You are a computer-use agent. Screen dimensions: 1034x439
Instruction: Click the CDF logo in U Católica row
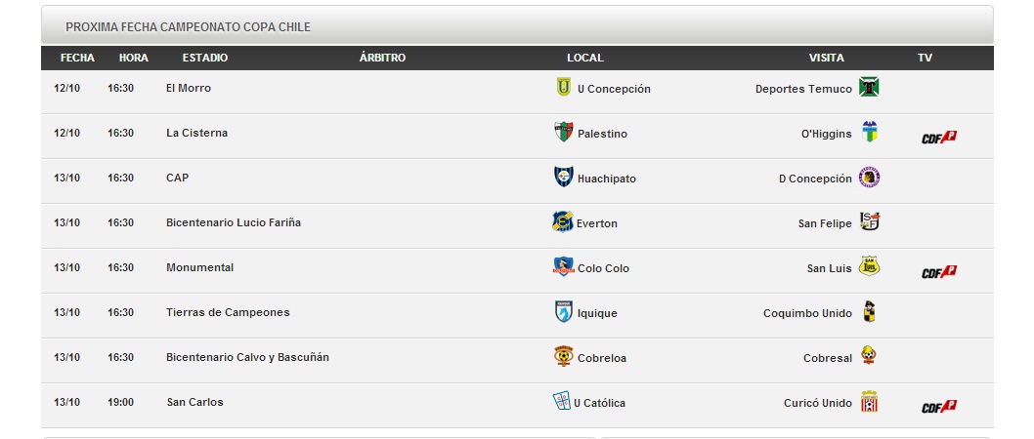point(939,407)
